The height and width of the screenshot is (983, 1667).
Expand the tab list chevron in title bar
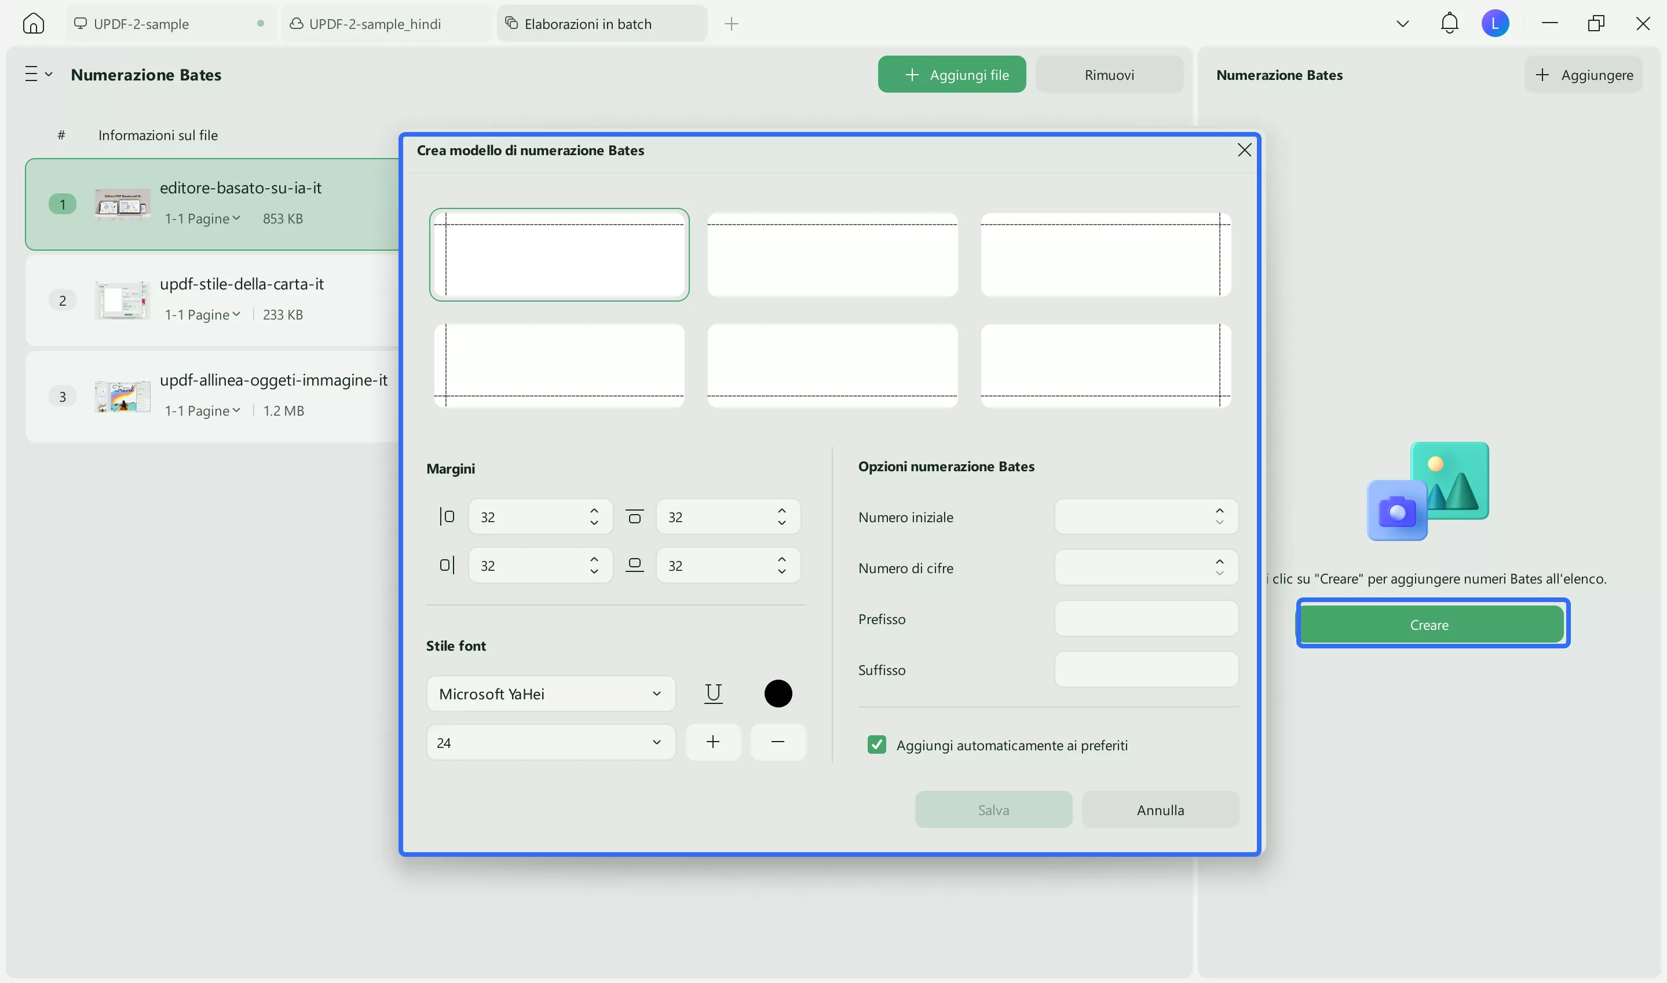(x=1402, y=24)
